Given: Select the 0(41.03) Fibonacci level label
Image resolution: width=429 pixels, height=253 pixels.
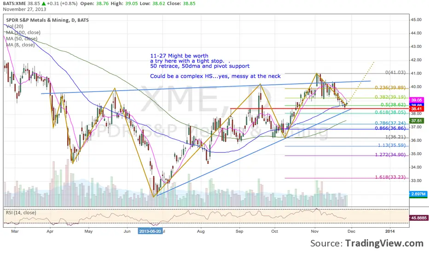Looking at the screenshot, I should pos(395,73).
